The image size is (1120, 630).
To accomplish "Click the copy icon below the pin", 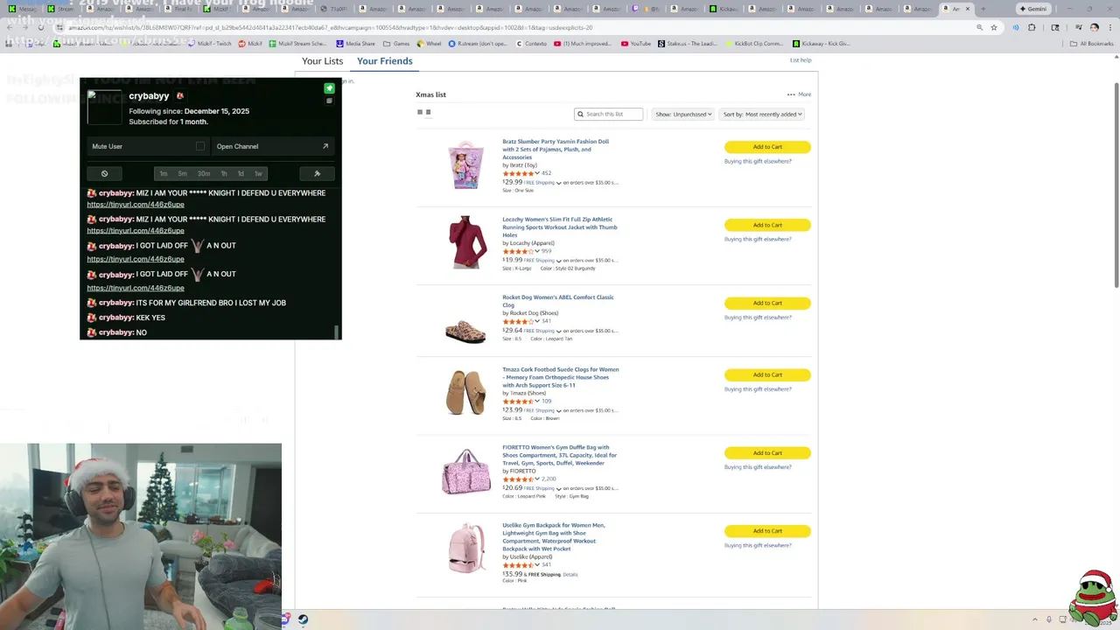I will tap(329, 101).
